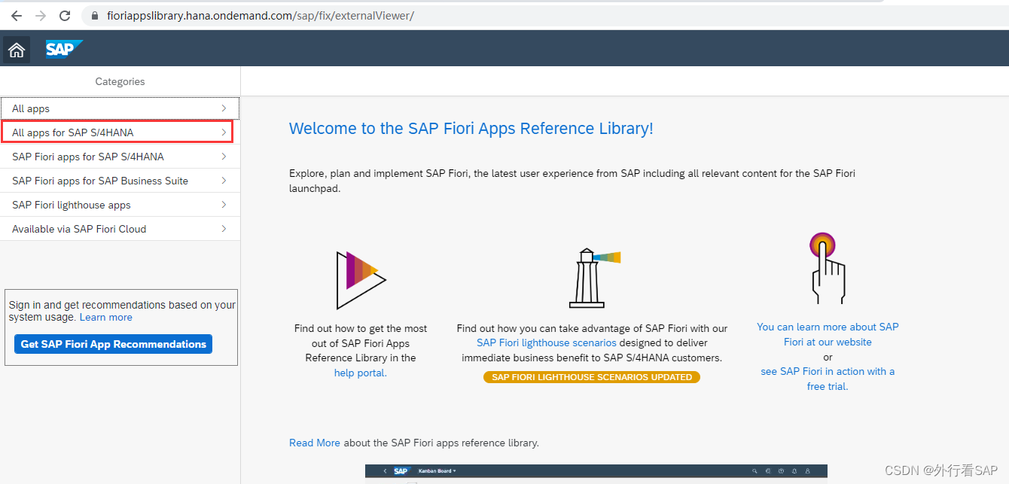Click Get SAP Fiori App Recommendations button

click(x=113, y=344)
